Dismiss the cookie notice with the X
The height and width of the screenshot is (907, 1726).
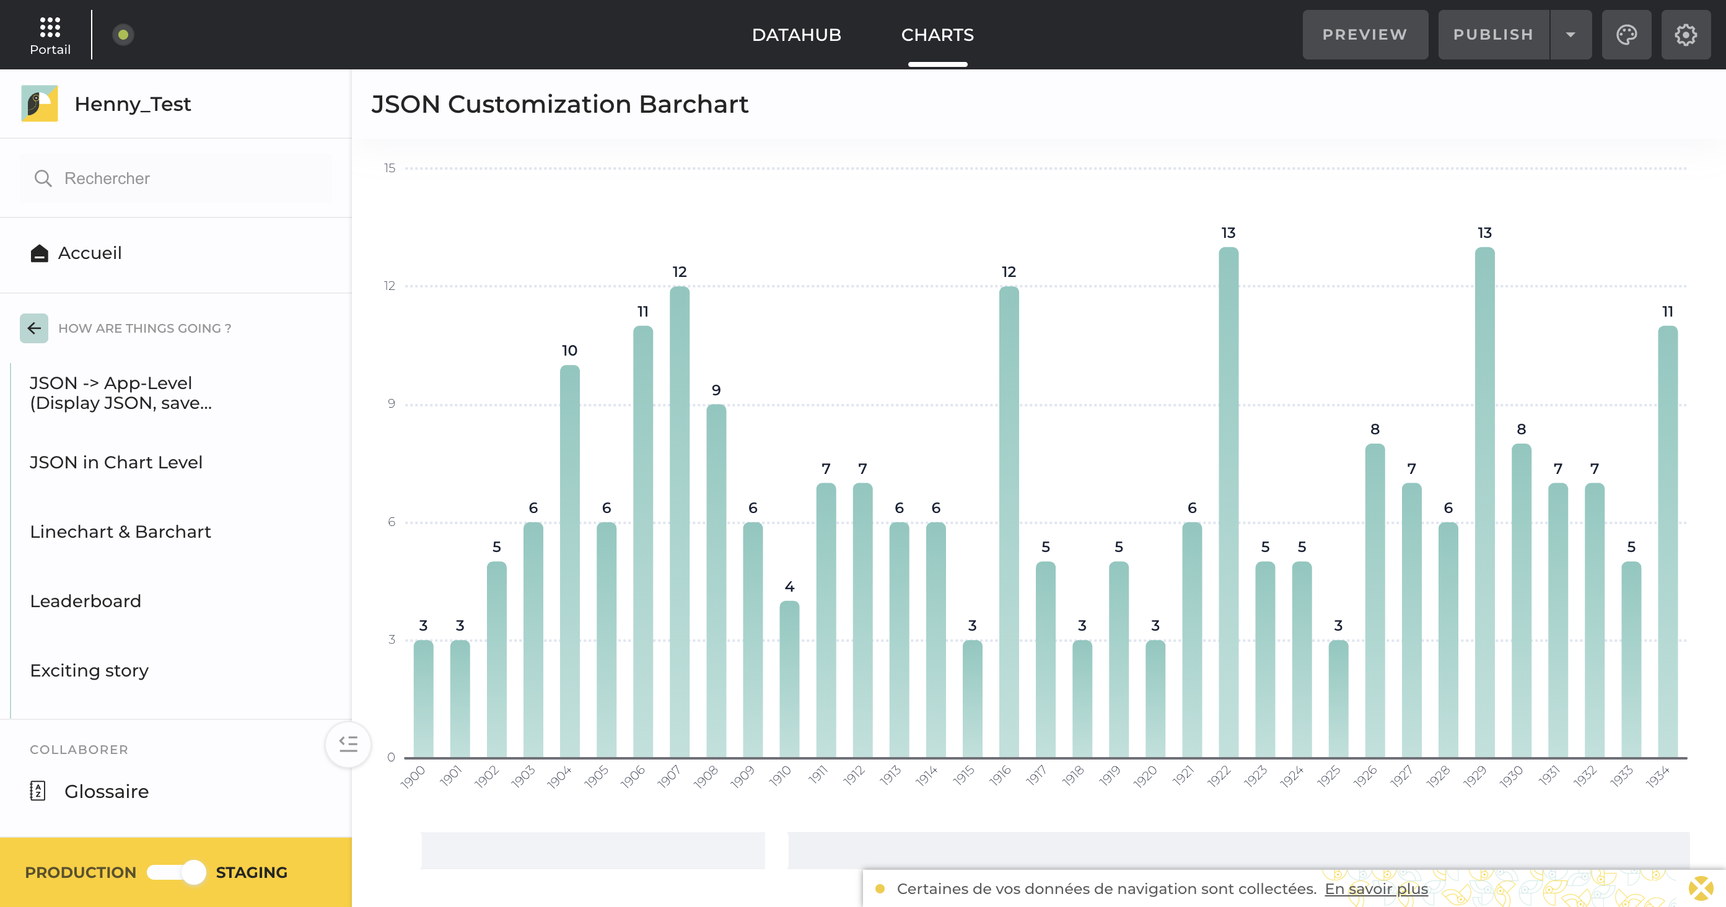(x=1701, y=889)
